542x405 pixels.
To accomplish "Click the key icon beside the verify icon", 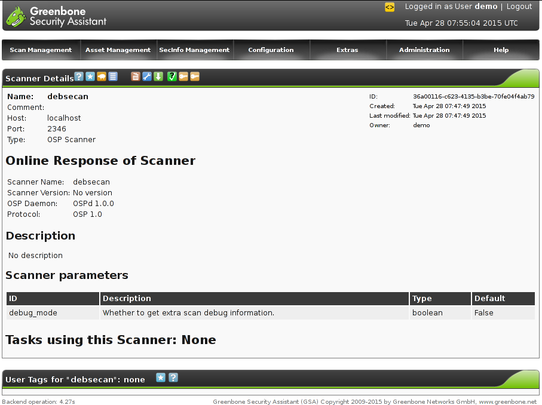I will coord(183,76).
